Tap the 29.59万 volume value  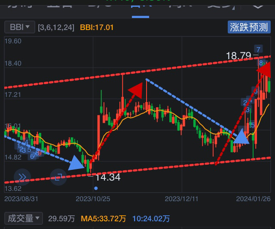61,219
